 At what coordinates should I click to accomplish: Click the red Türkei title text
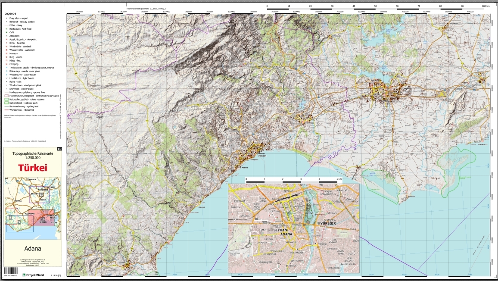click(x=33, y=168)
